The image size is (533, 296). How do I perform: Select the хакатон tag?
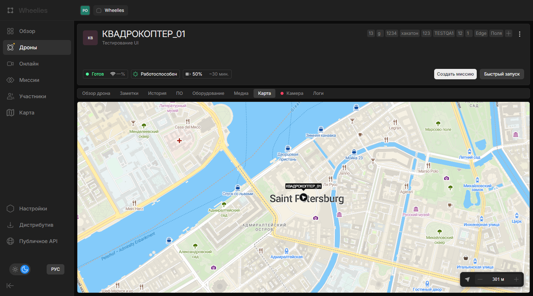(x=409, y=33)
